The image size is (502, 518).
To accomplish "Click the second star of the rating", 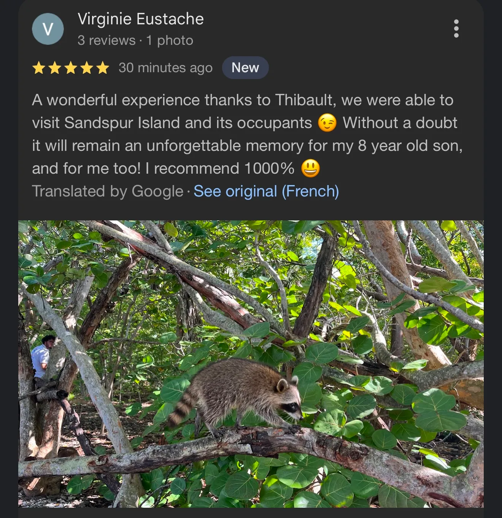I will click(55, 68).
